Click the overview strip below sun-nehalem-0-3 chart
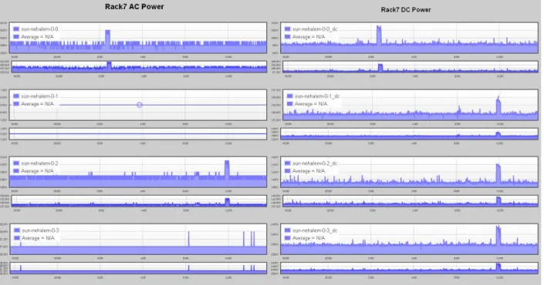Image resolution: width=544 pixels, height=285 pixels. 138,268
